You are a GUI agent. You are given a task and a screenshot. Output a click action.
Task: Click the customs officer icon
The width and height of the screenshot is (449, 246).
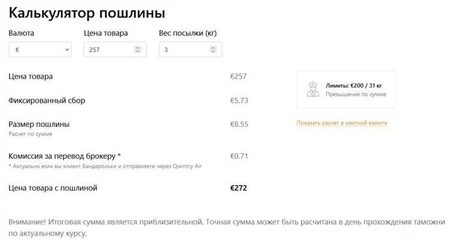point(313,90)
